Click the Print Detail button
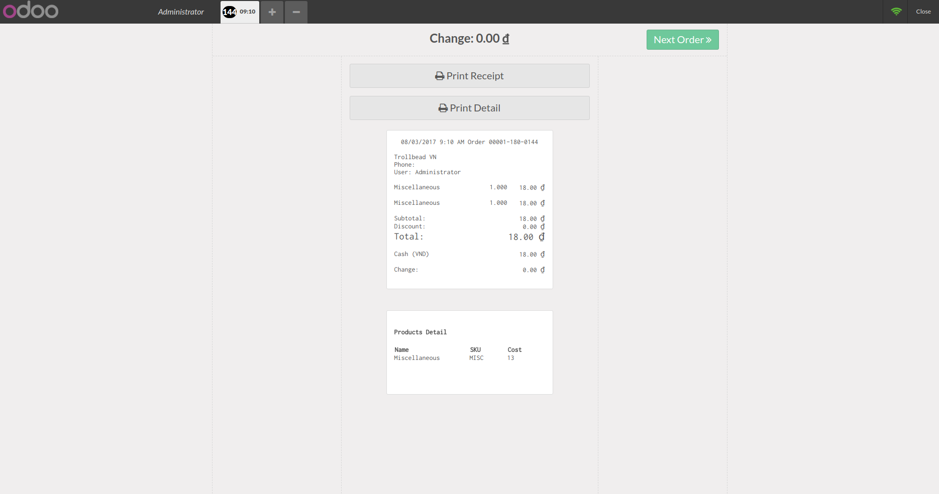Viewport: 939px width, 494px height. pyautogui.click(x=469, y=108)
